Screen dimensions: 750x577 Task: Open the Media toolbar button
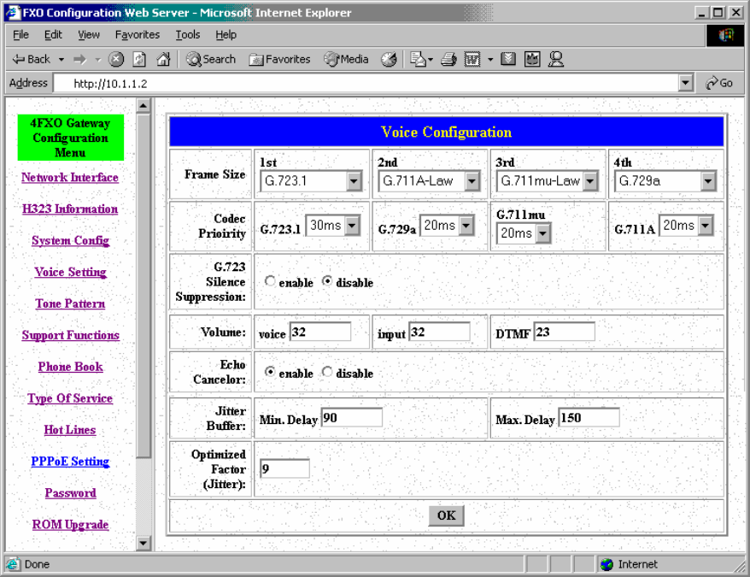pos(346,59)
